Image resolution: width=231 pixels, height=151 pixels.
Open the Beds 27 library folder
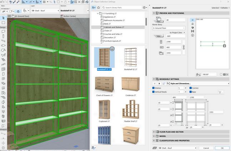click(x=107, y=24)
